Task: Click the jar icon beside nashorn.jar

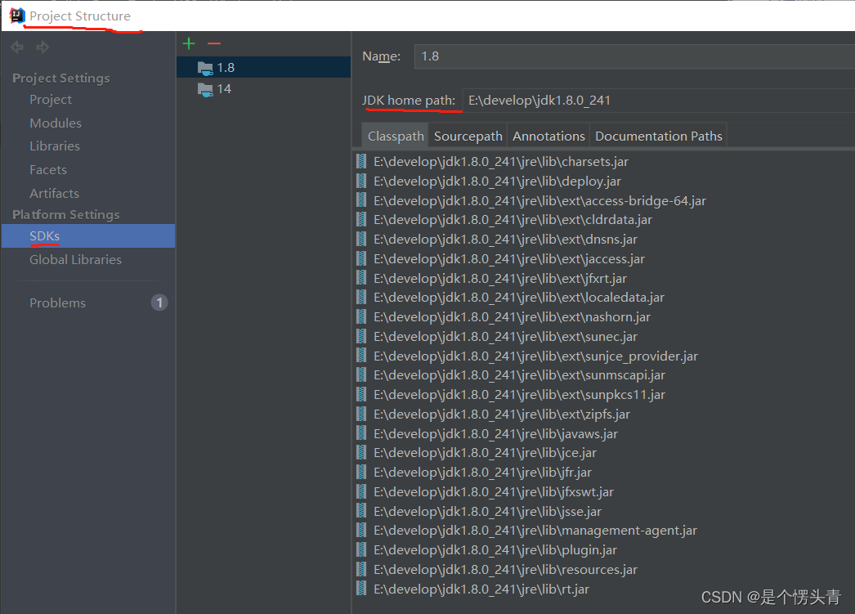Action: point(361,317)
